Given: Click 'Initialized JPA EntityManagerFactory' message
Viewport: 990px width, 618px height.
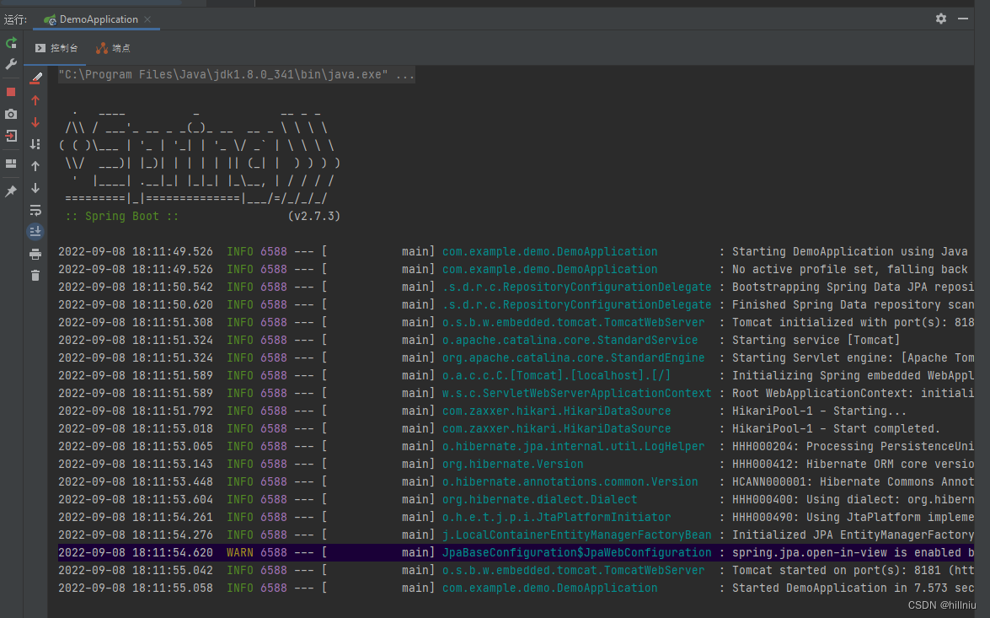Looking at the screenshot, I should point(853,535).
